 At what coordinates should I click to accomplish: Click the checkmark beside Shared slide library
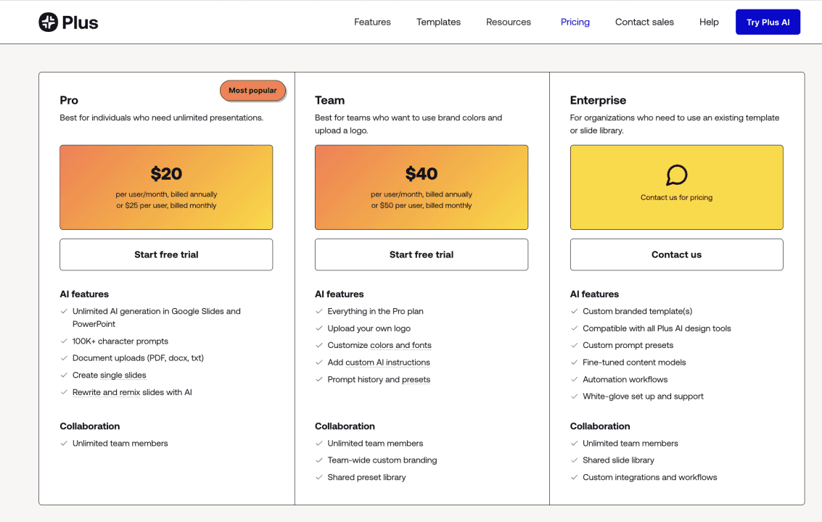574,460
